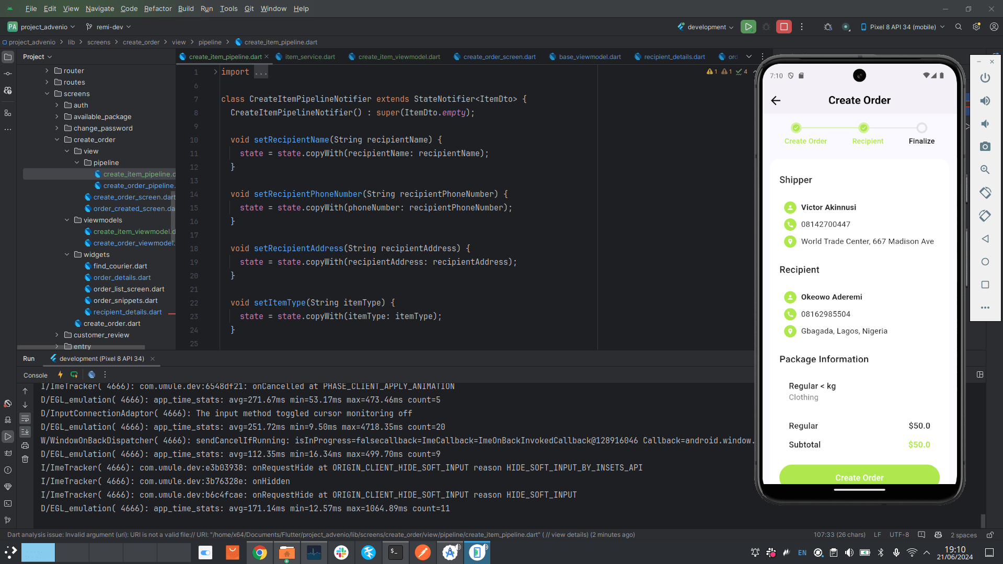Rotate emulator right icon

click(x=985, y=216)
